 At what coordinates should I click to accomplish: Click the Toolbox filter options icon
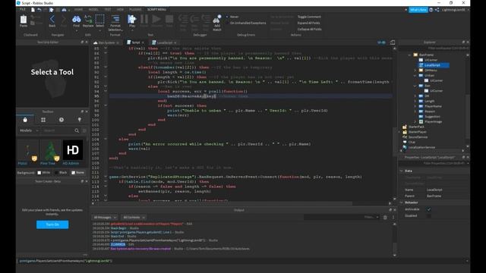(84, 130)
